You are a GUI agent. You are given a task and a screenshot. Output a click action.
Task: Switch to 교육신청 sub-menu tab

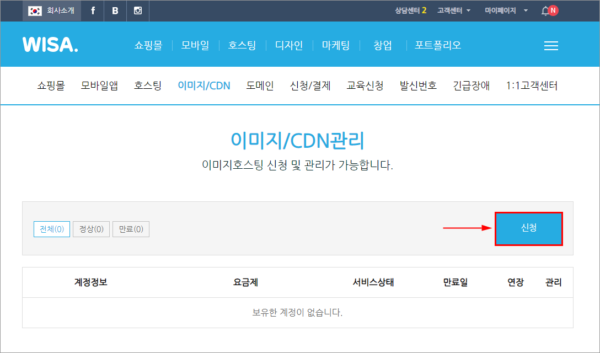point(365,85)
